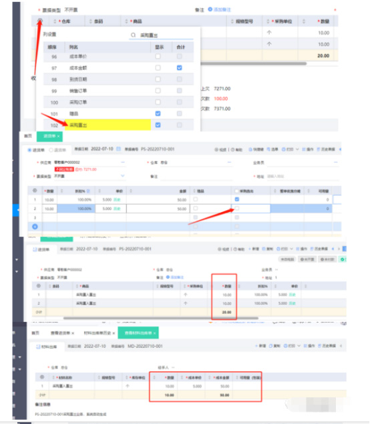Expand print dropdown arrow in 材料出库 toolbar
This screenshot has width=370, height=424.
(299, 346)
